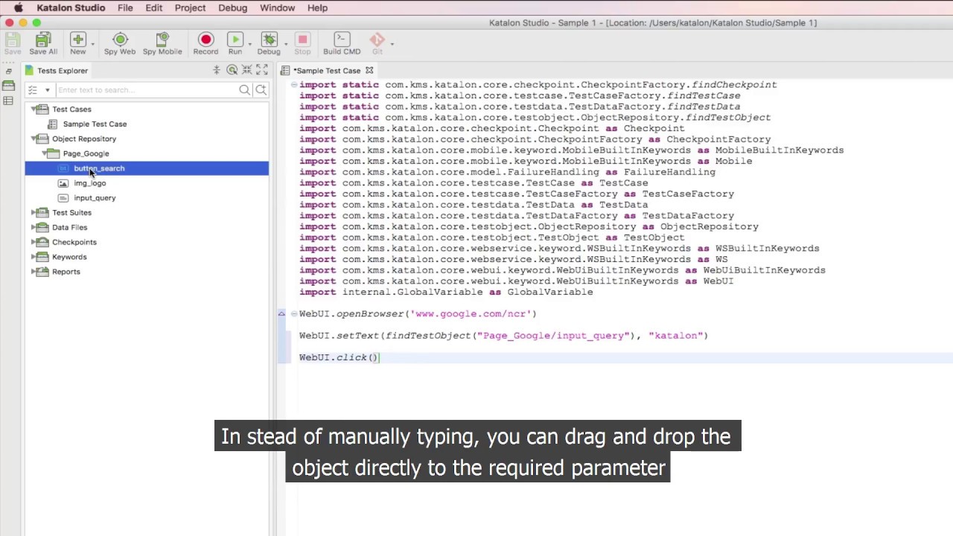Click the advanced search icon
This screenshot has width=953, height=536.
point(261,90)
